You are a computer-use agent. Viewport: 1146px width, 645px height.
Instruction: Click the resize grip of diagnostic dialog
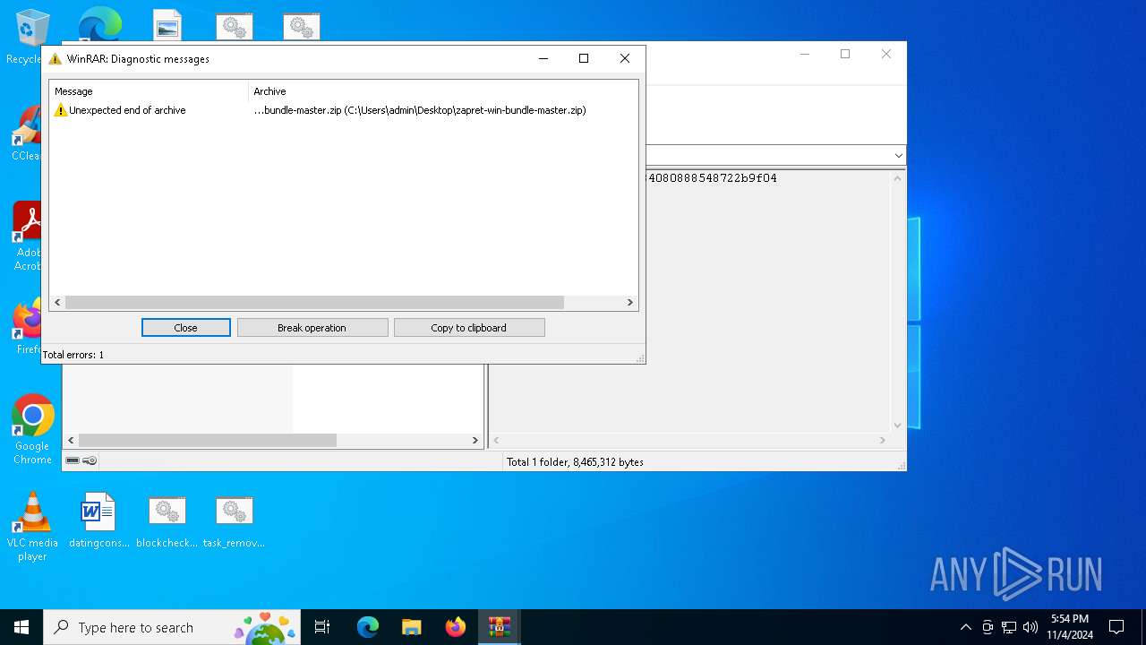(640, 358)
